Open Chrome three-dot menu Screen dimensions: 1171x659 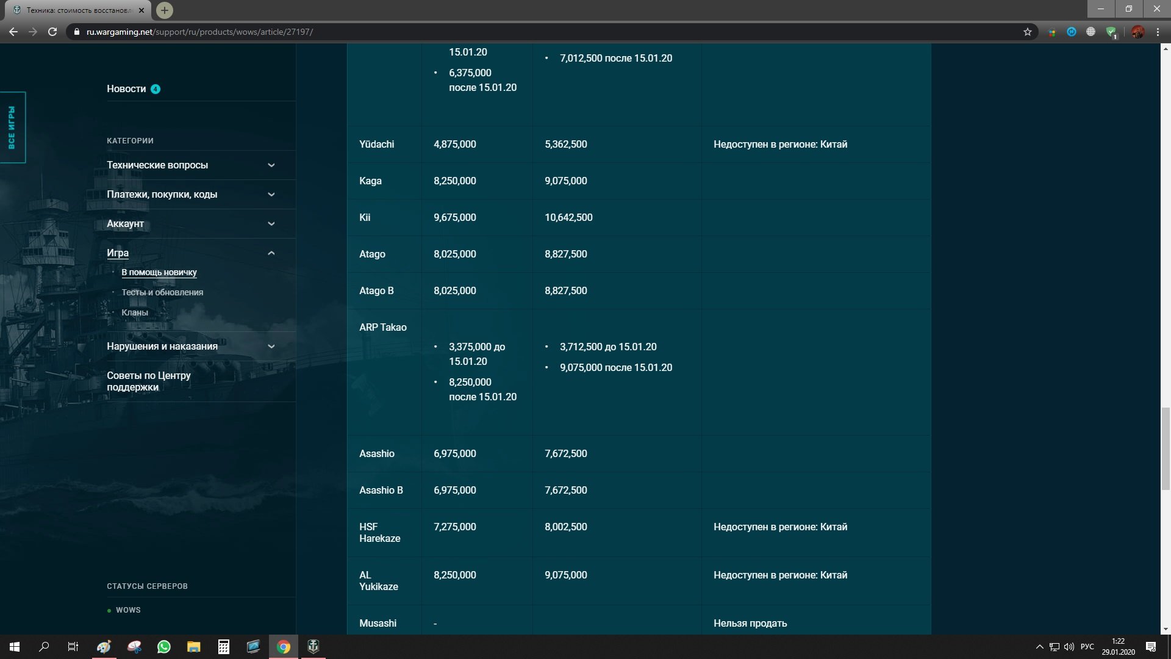click(1158, 32)
